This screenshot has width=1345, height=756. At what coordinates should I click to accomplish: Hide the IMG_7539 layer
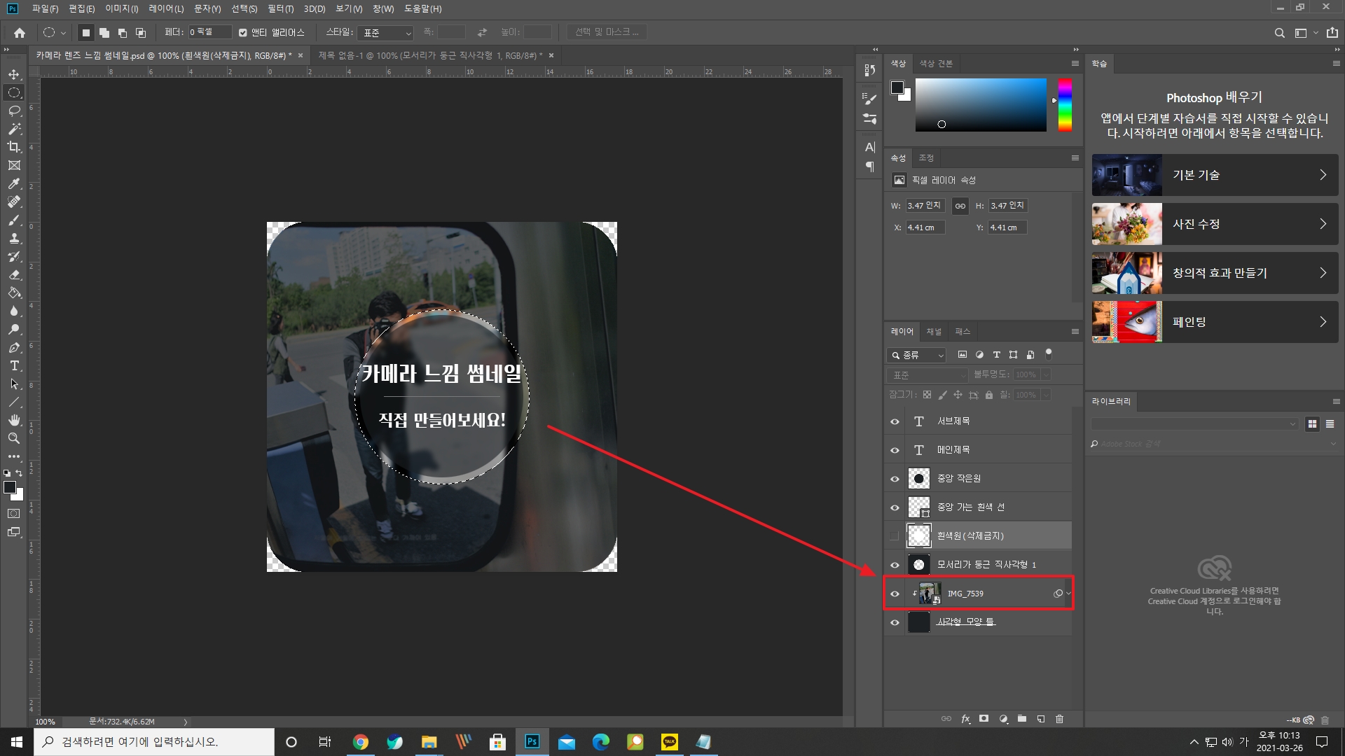tap(895, 594)
